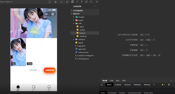Tap the 订阅壁纸更新 orange button
Viewport: 175px width, 94px height.
50,70
